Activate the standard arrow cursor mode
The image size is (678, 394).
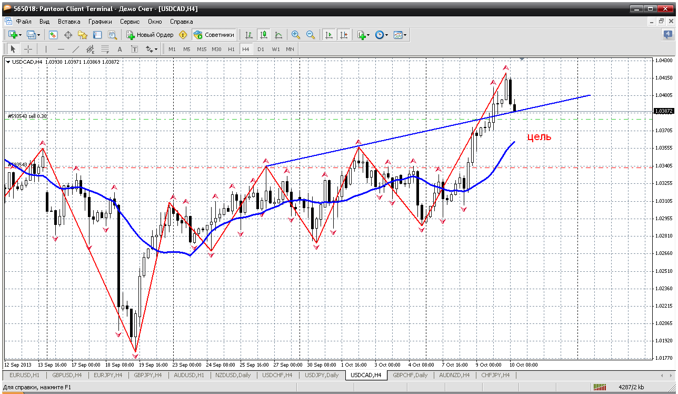13,49
